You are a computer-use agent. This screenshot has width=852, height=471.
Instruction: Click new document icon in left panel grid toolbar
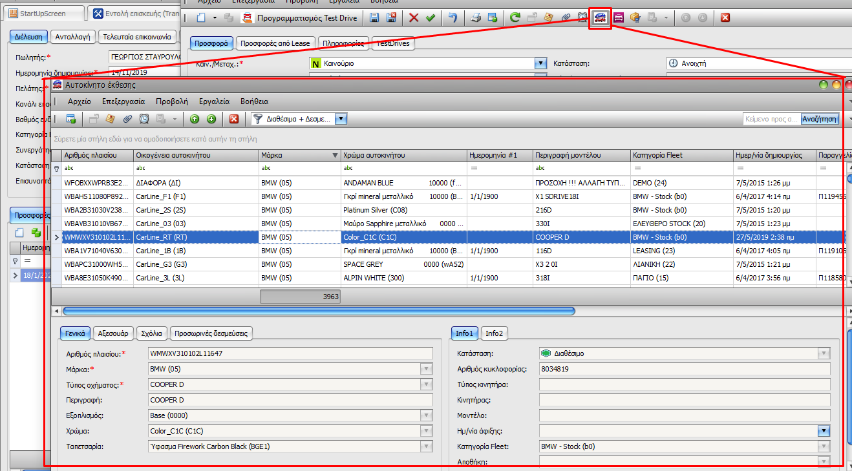tap(19, 233)
